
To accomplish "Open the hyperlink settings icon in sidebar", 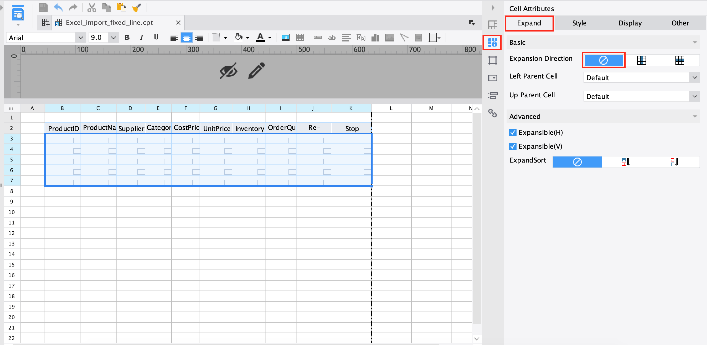I will (492, 114).
